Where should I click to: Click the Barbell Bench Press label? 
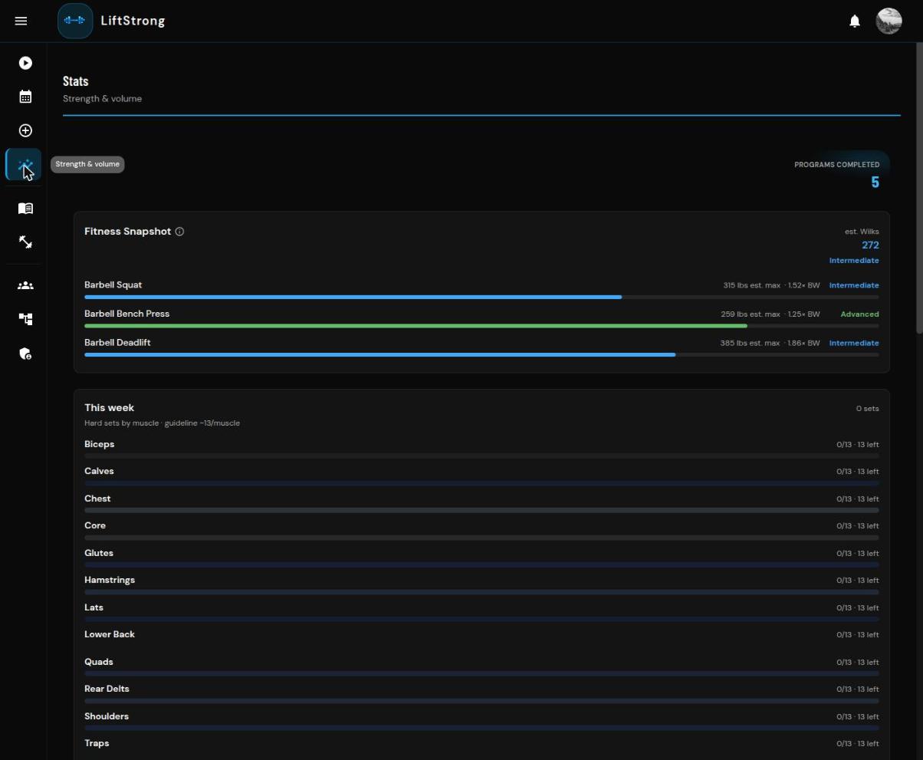click(x=126, y=314)
